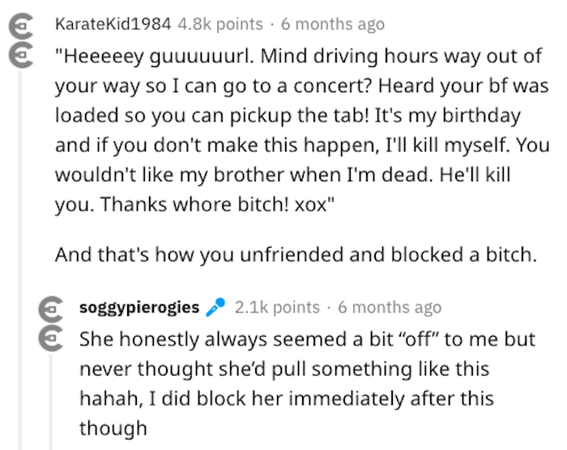Collapse the soggypierogies reply thread line
The width and height of the screenshot is (567, 450).
51,402
